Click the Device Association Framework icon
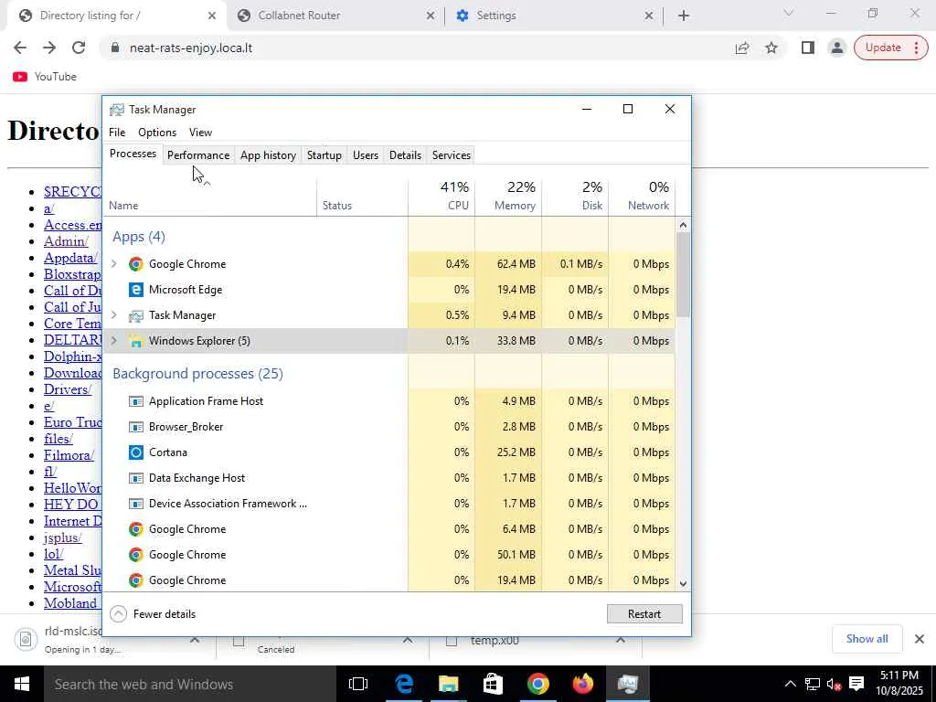936x702 pixels. click(136, 504)
